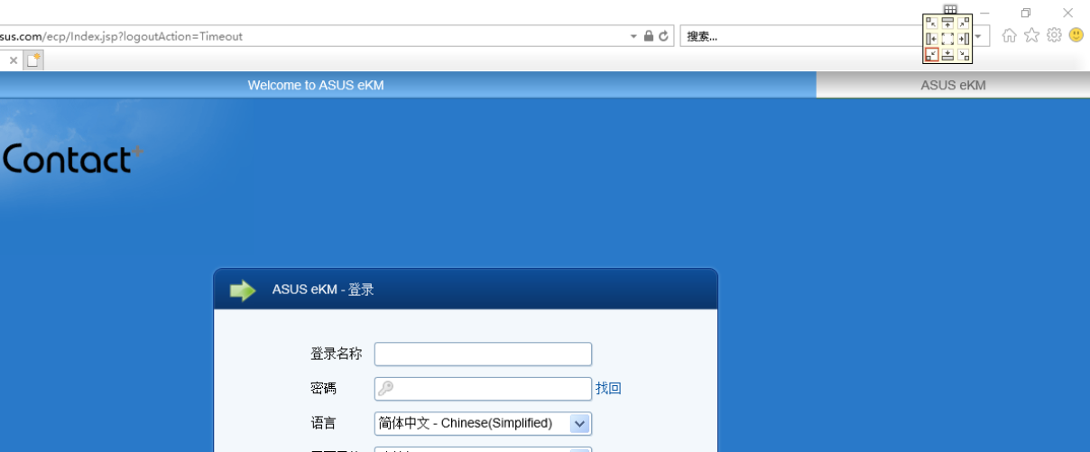Switch to ASUS eKM tab
1090x452 pixels.
(x=953, y=85)
